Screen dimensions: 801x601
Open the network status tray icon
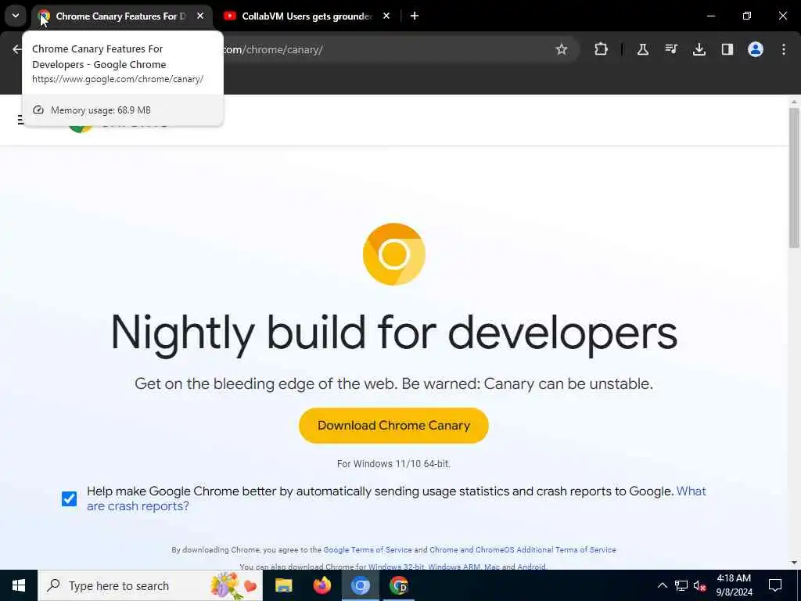681,585
